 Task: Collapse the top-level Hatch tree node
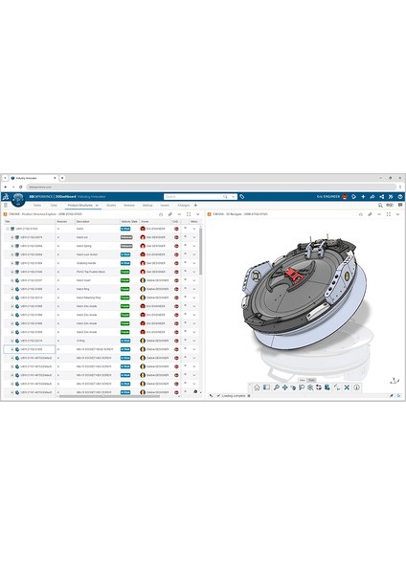coord(7,229)
